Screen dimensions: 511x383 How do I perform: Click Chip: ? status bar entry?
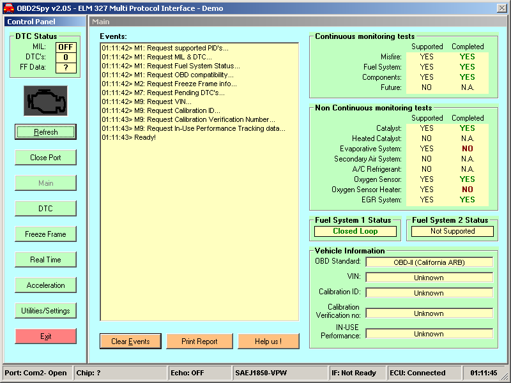pyautogui.click(x=121, y=373)
